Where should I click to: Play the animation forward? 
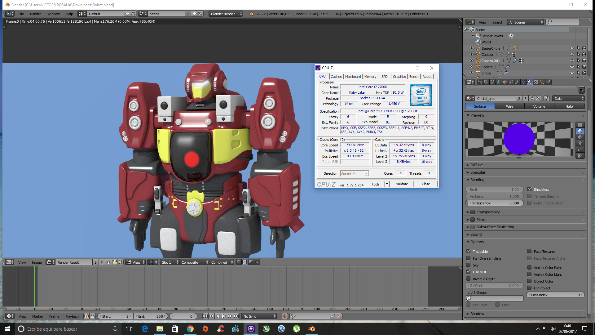click(x=224, y=316)
